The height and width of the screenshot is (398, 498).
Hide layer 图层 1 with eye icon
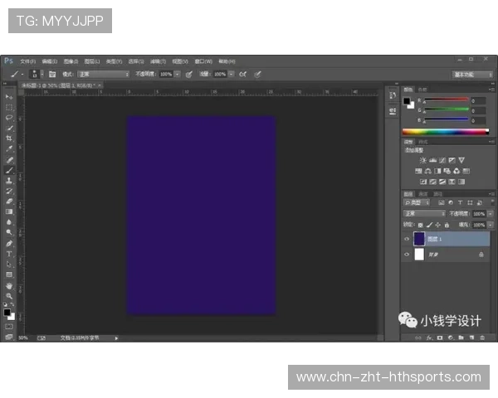[407, 239]
